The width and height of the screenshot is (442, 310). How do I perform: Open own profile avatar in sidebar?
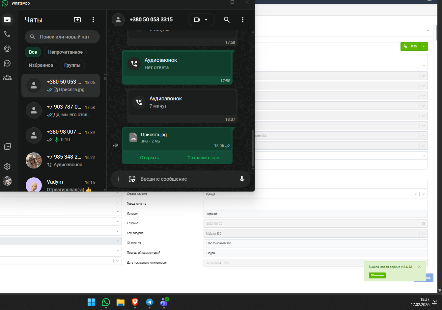click(7, 181)
